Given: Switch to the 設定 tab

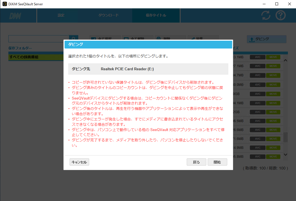Looking at the screenshot, I should (x=61, y=15).
